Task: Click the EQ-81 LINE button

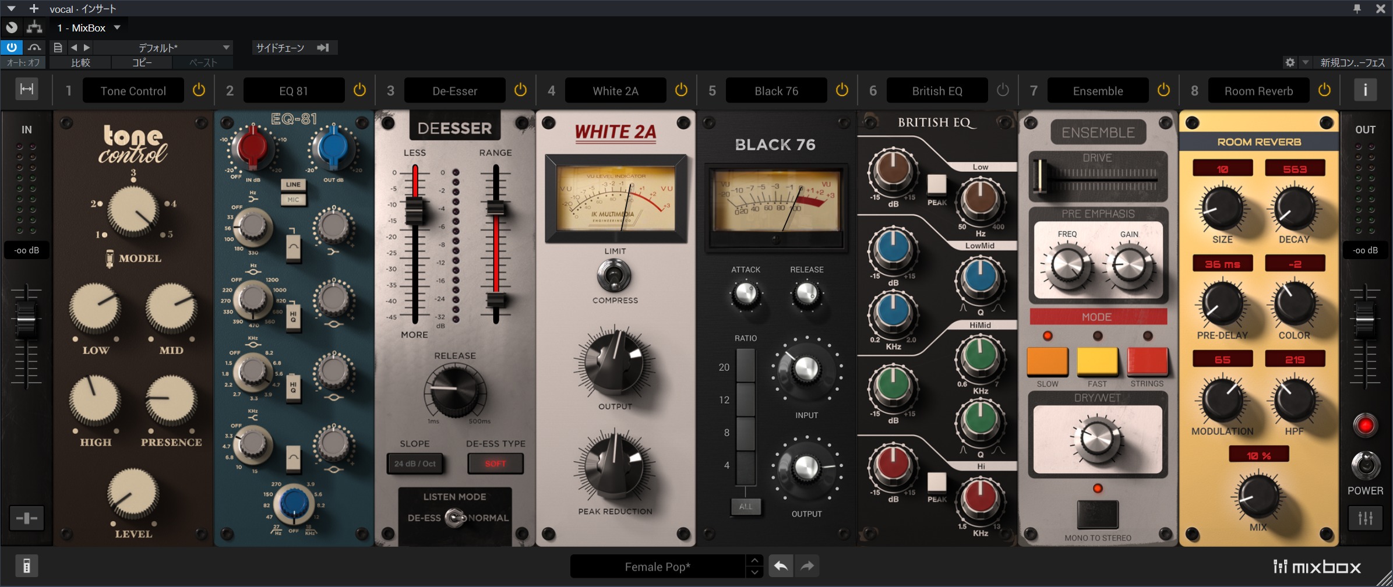Action: click(293, 185)
